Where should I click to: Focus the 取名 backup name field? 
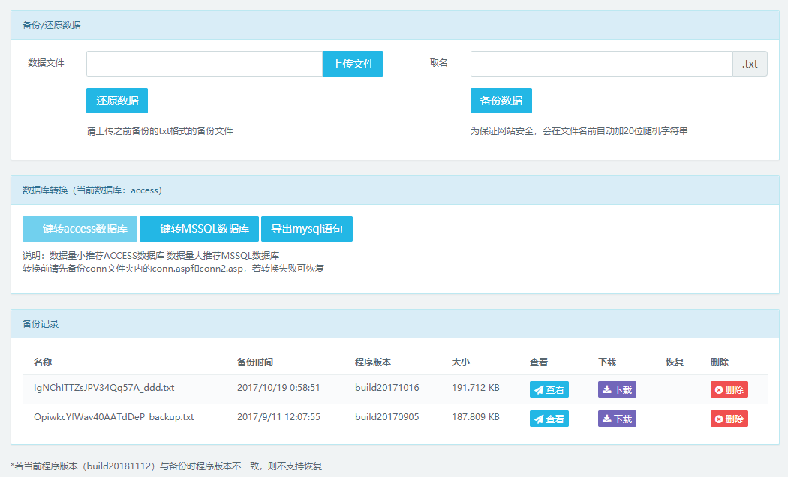click(601, 64)
